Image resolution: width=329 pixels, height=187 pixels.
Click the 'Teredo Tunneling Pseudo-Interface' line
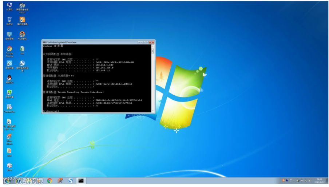80,92
